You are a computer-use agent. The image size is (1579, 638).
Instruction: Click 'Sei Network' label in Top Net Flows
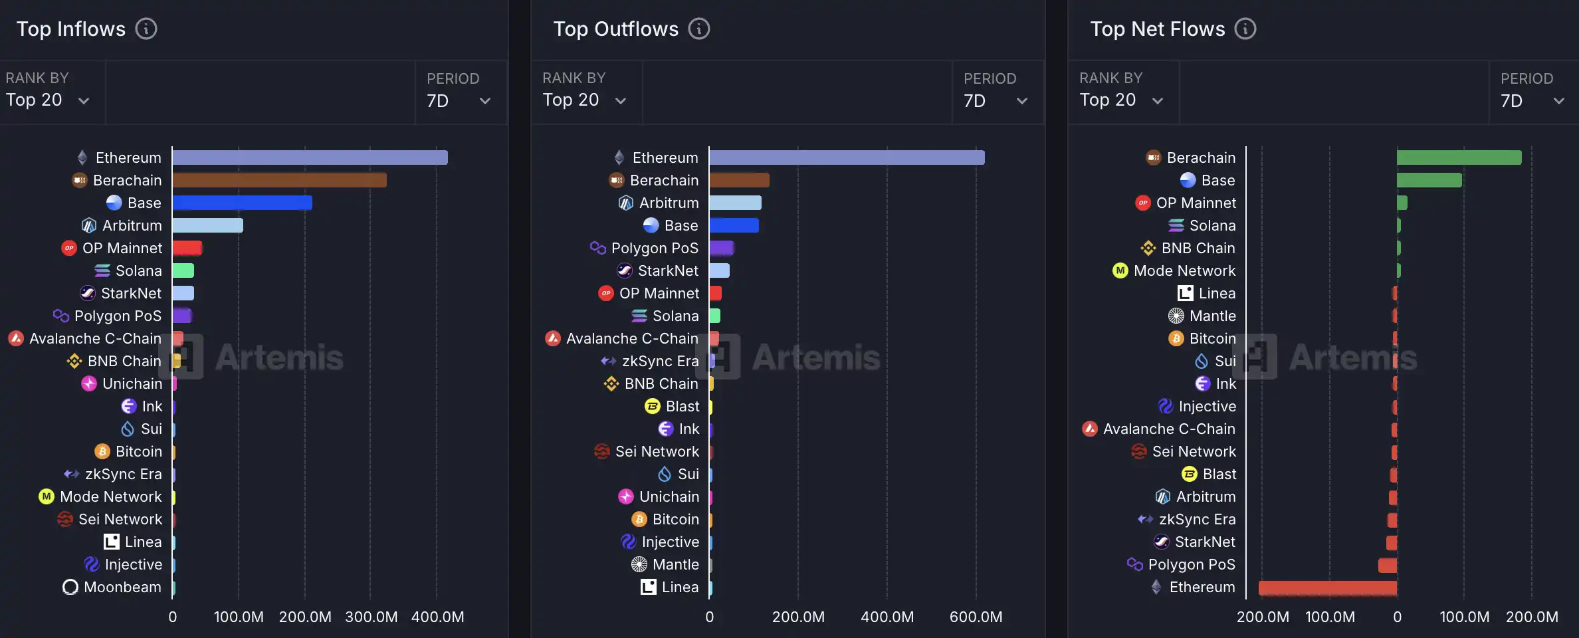point(1194,451)
